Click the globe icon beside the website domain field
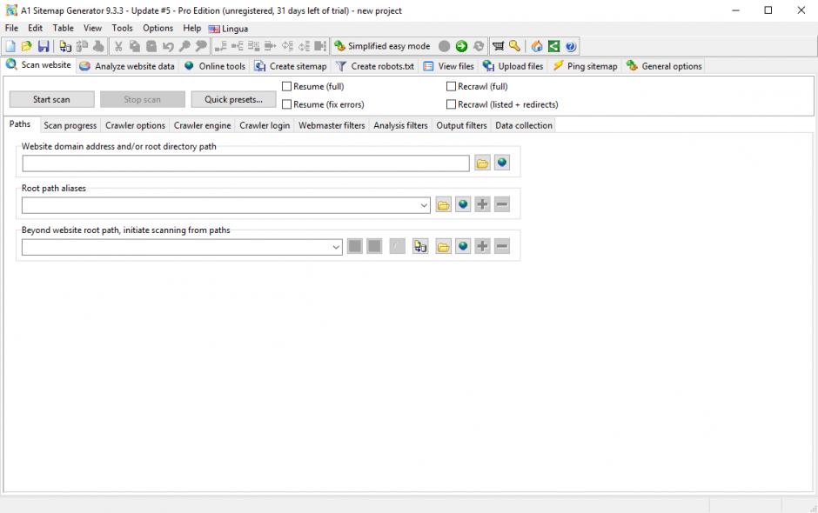The height and width of the screenshot is (513, 818). coord(502,163)
